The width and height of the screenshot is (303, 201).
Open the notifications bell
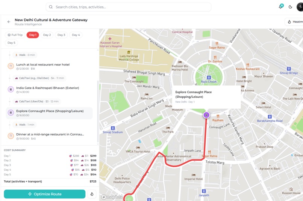pyautogui.click(x=280, y=7)
